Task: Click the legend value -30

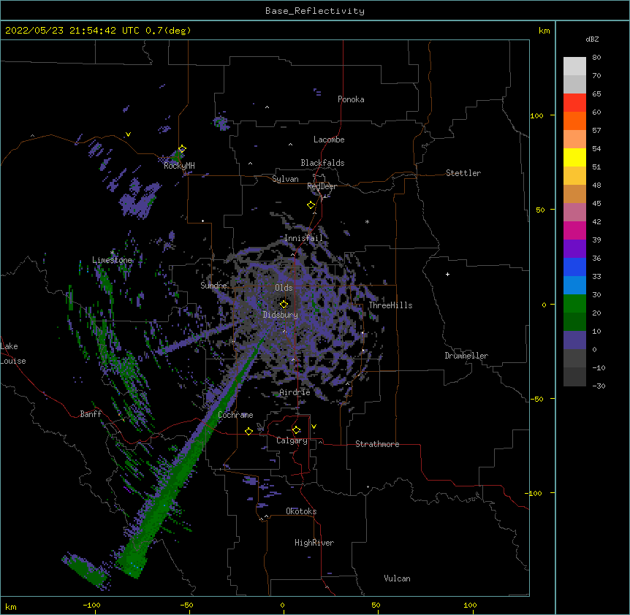Action: pos(599,386)
